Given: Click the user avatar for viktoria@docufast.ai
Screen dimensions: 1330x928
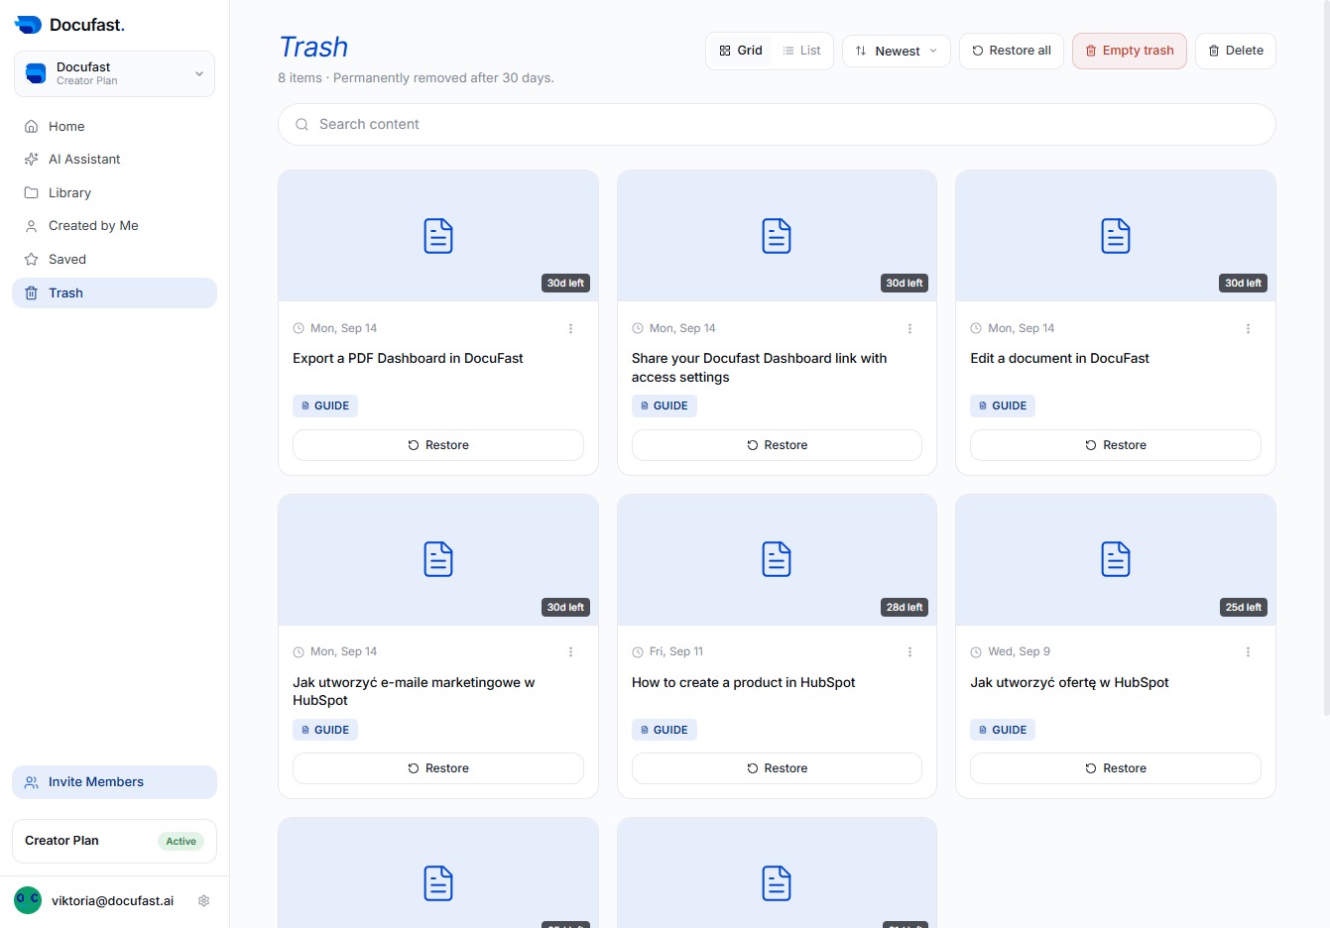Looking at the screenshot, I should pos(28,900).
